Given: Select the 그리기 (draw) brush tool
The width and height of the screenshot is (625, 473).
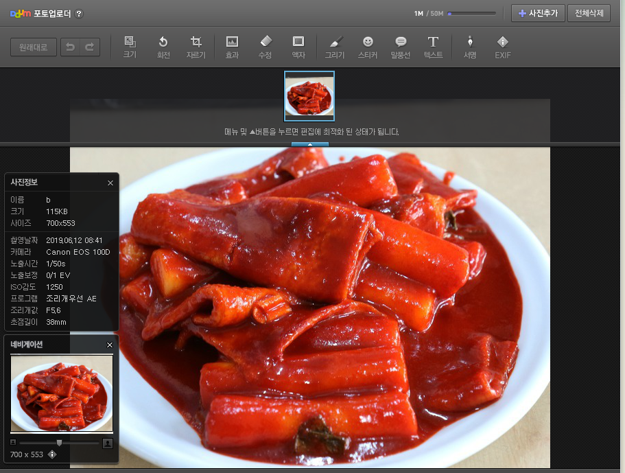Looking at the screenshot, I should [335, 47].
